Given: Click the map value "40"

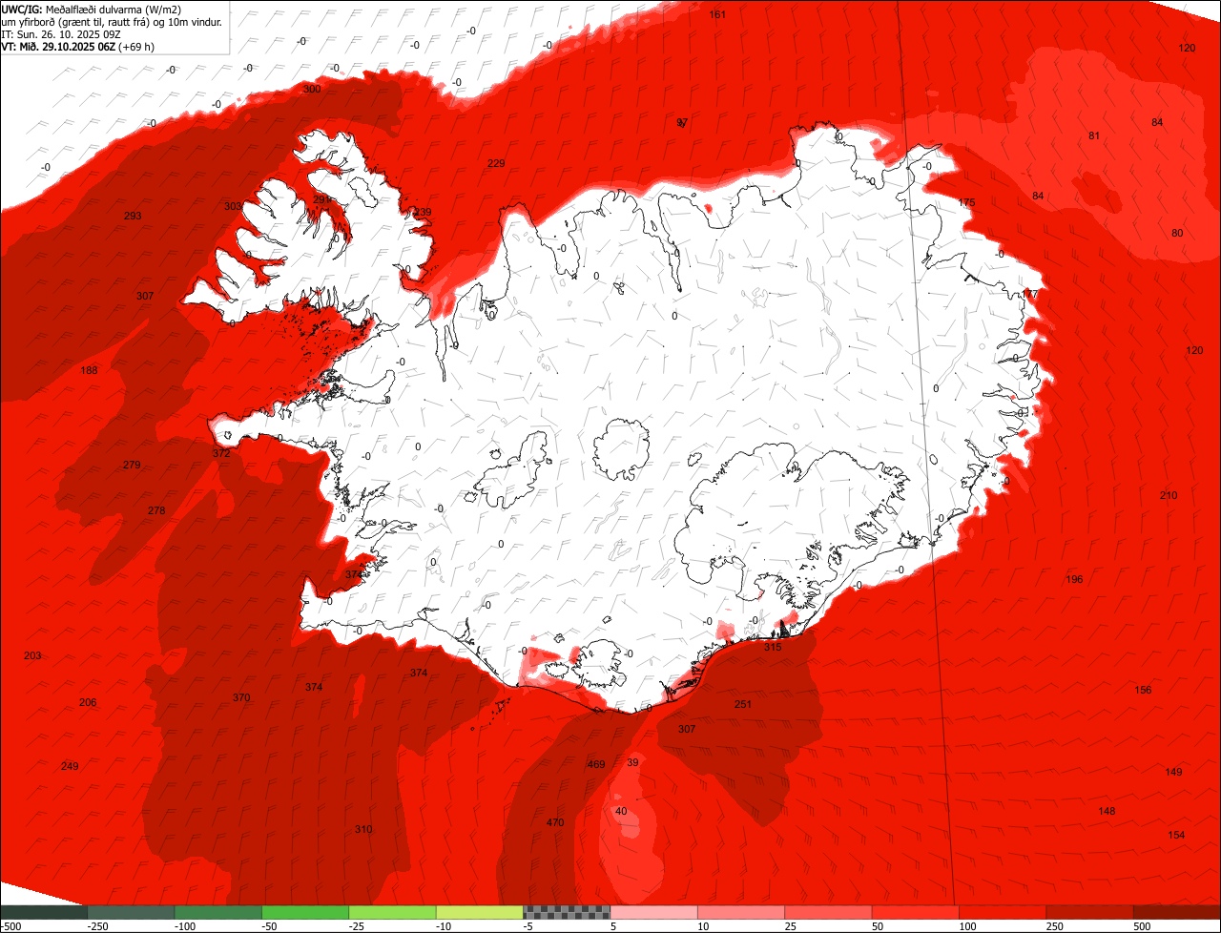Looking at the screenshot, I should click(621, 811).
